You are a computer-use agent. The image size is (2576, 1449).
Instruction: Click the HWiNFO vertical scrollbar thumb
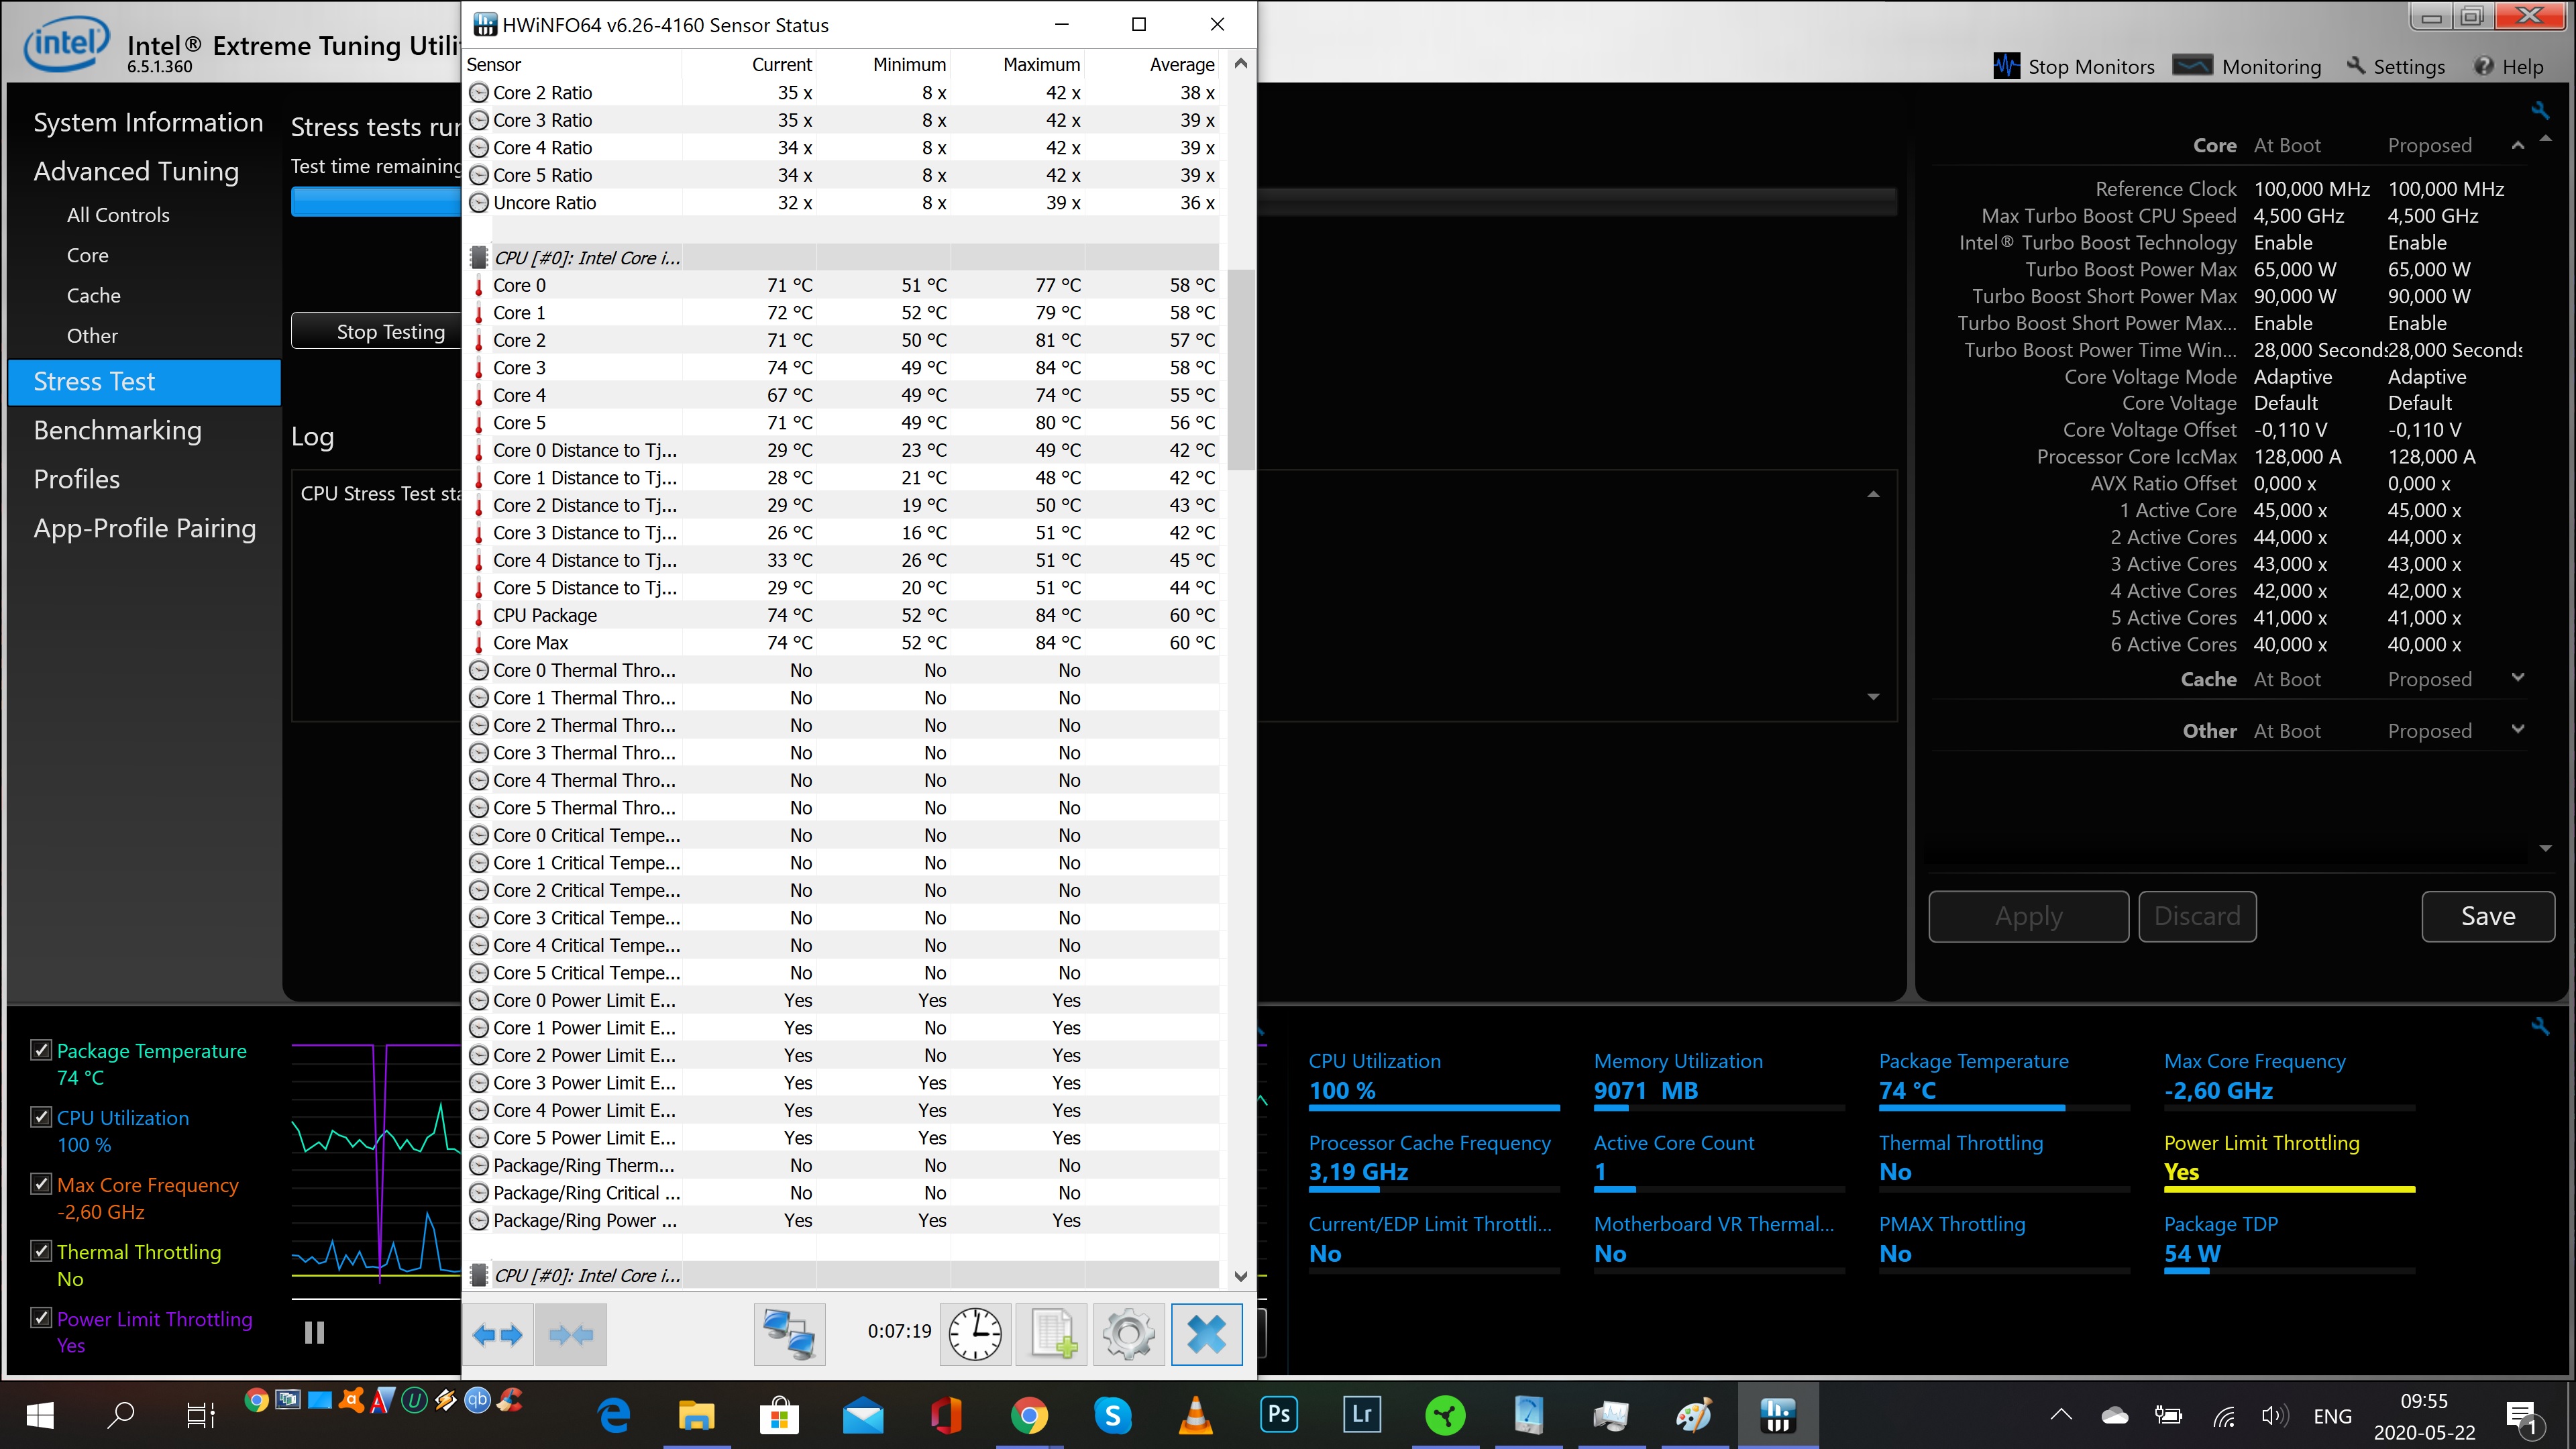1241,369
